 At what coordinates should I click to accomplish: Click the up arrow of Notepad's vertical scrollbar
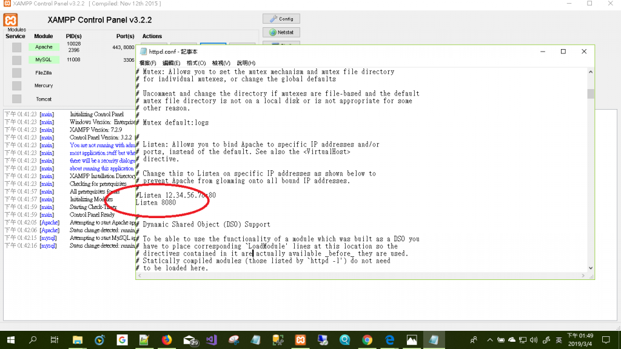591,72
